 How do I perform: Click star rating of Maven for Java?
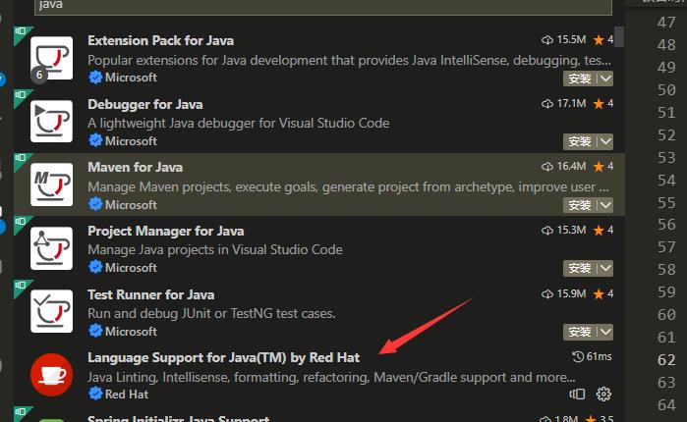602,166
